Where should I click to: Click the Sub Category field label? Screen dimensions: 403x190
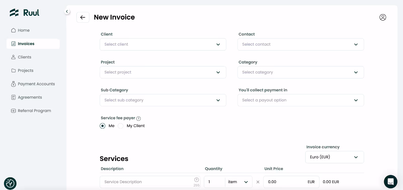click(x=114, y=90)
